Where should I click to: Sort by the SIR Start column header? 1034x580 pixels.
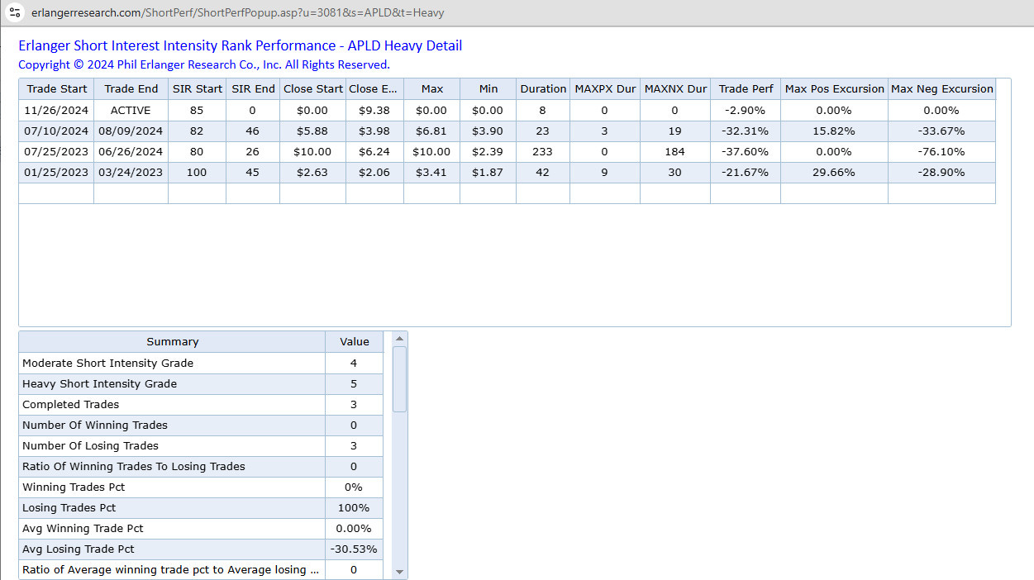coord(198,89)
